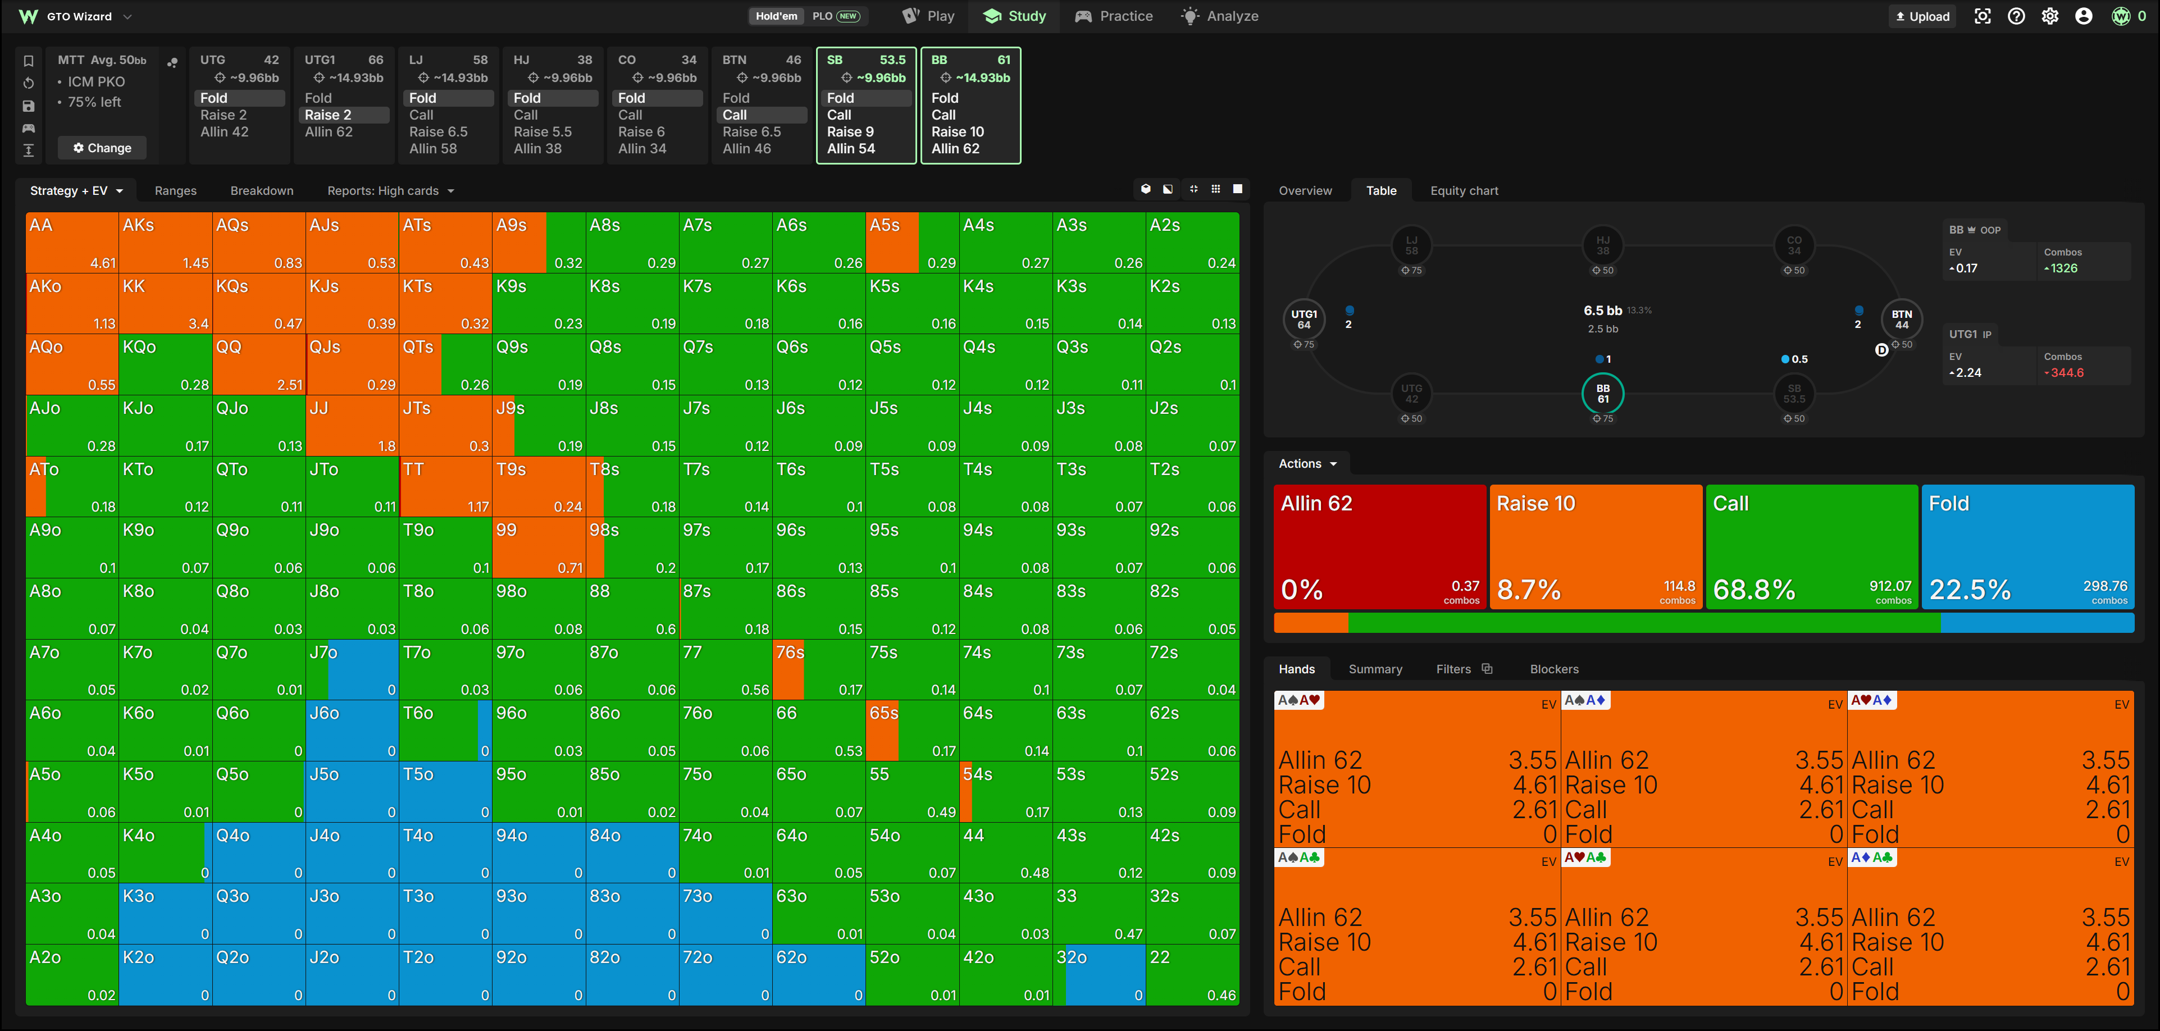The width and height of the screenshot is (2160, 1031).
Task: Select the red Allin 62 action card
Action: pos(1380,546)
